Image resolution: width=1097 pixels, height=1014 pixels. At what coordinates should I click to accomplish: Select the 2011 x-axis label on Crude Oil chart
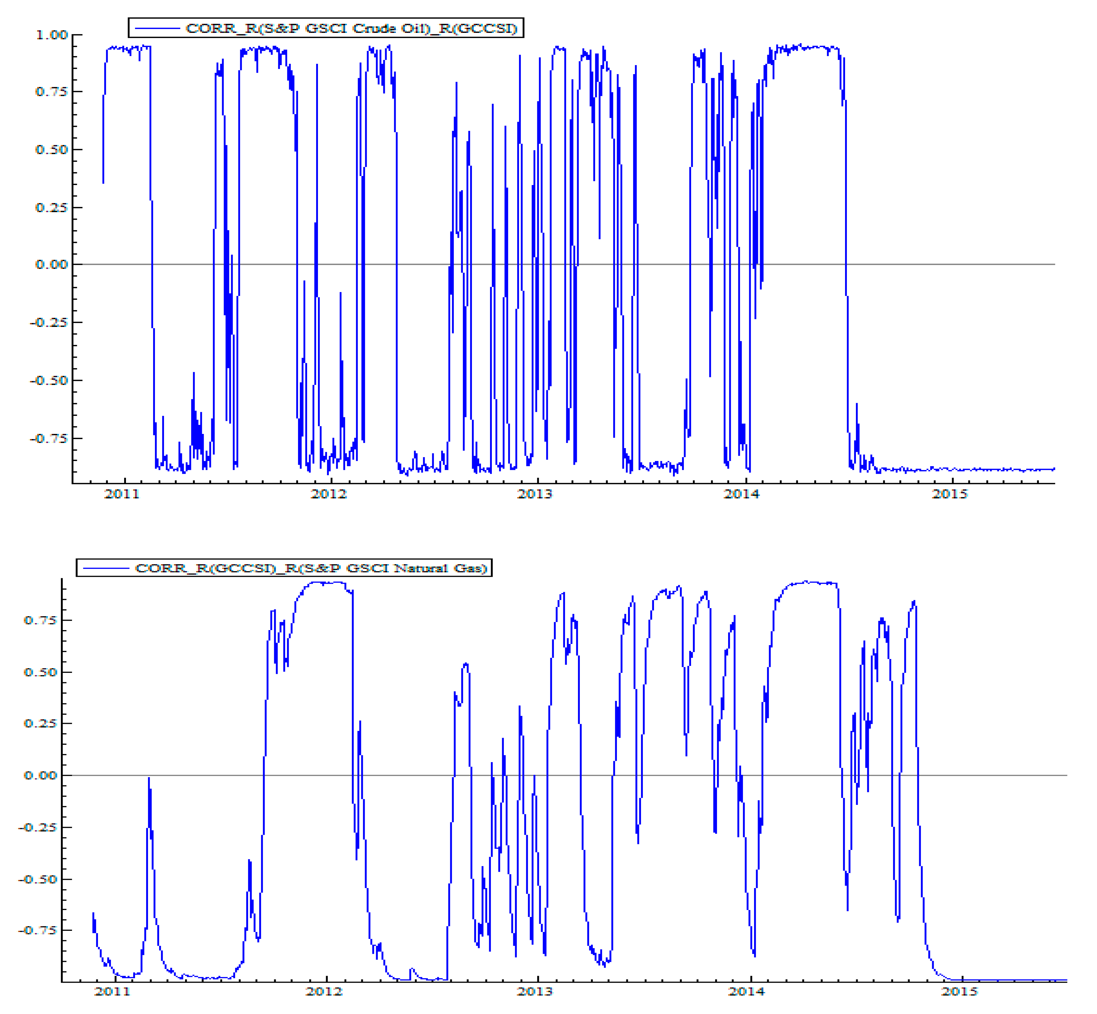click(x=122, y=494)
